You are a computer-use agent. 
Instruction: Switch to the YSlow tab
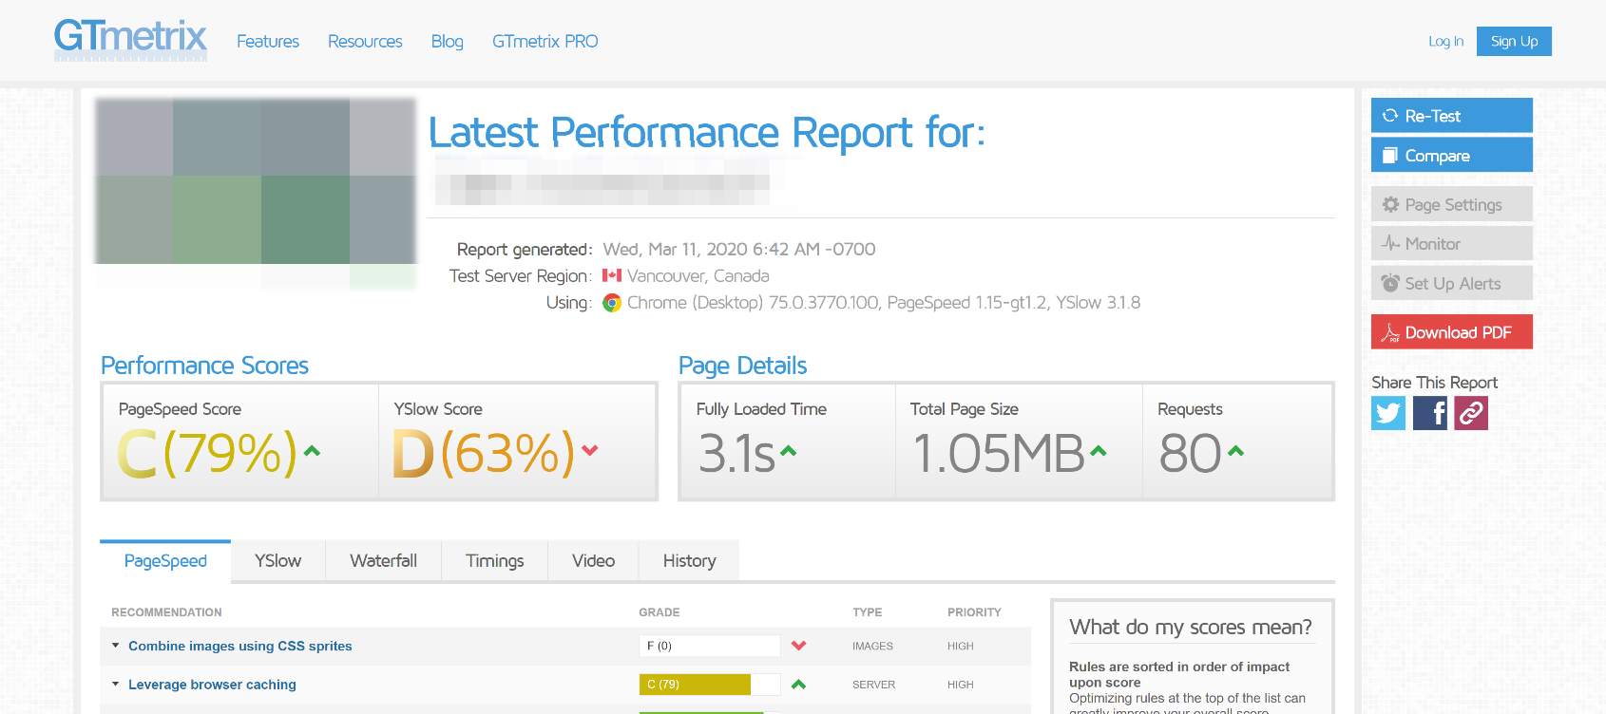click(x=277, y=561)
